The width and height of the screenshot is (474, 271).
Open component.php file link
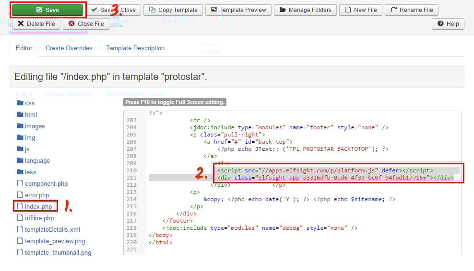[46, 183]
